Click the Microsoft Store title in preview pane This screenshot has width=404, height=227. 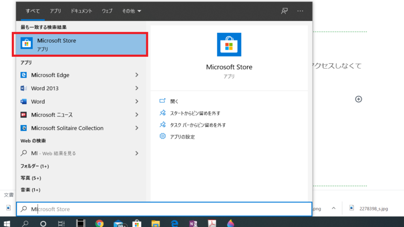click(x=229, y=67)
